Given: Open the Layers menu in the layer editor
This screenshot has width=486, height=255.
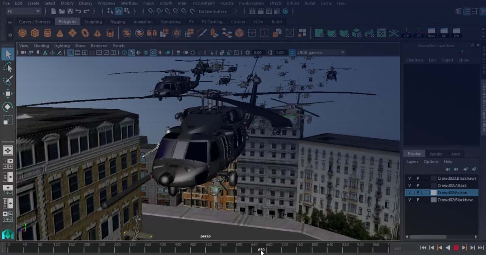Looking at the screenshot, I should pos(412,161).
